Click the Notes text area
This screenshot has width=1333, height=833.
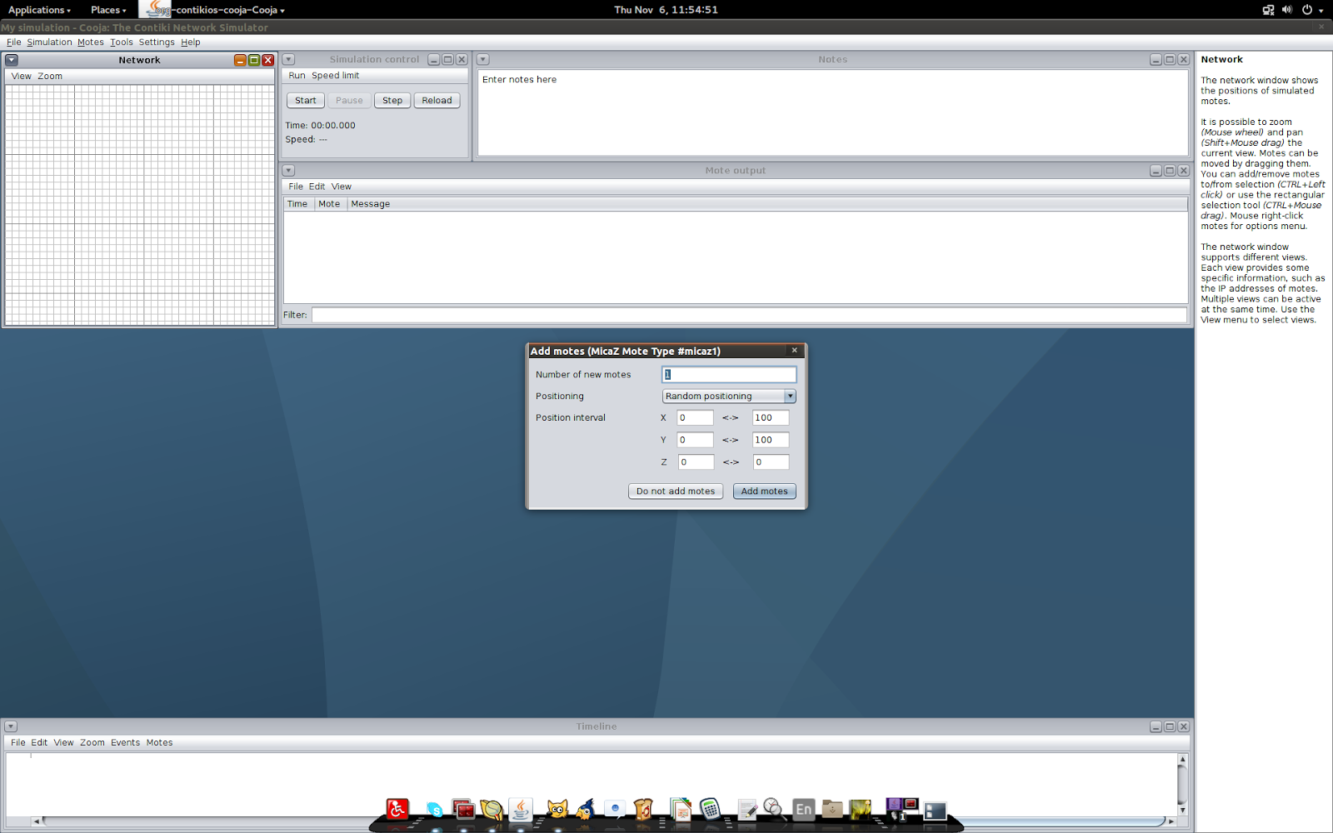(x=832, y=112)
